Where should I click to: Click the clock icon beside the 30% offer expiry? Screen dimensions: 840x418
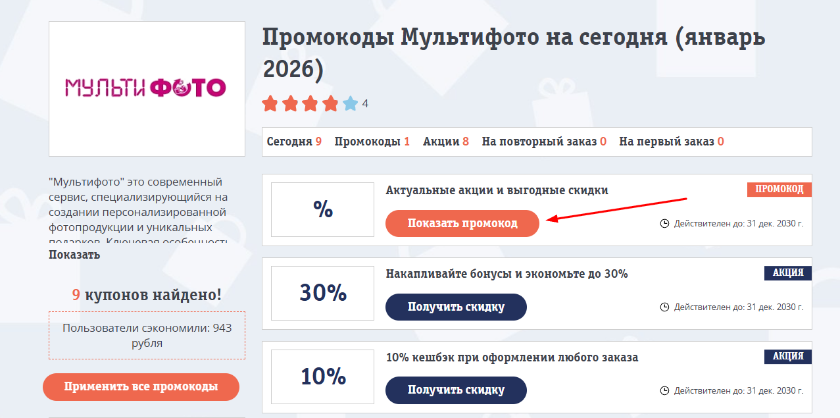coord(666,307)
